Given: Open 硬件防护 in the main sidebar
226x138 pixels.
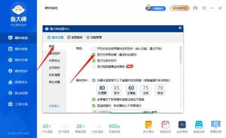Looking at the screenshot, I should [x=18, y=71].
